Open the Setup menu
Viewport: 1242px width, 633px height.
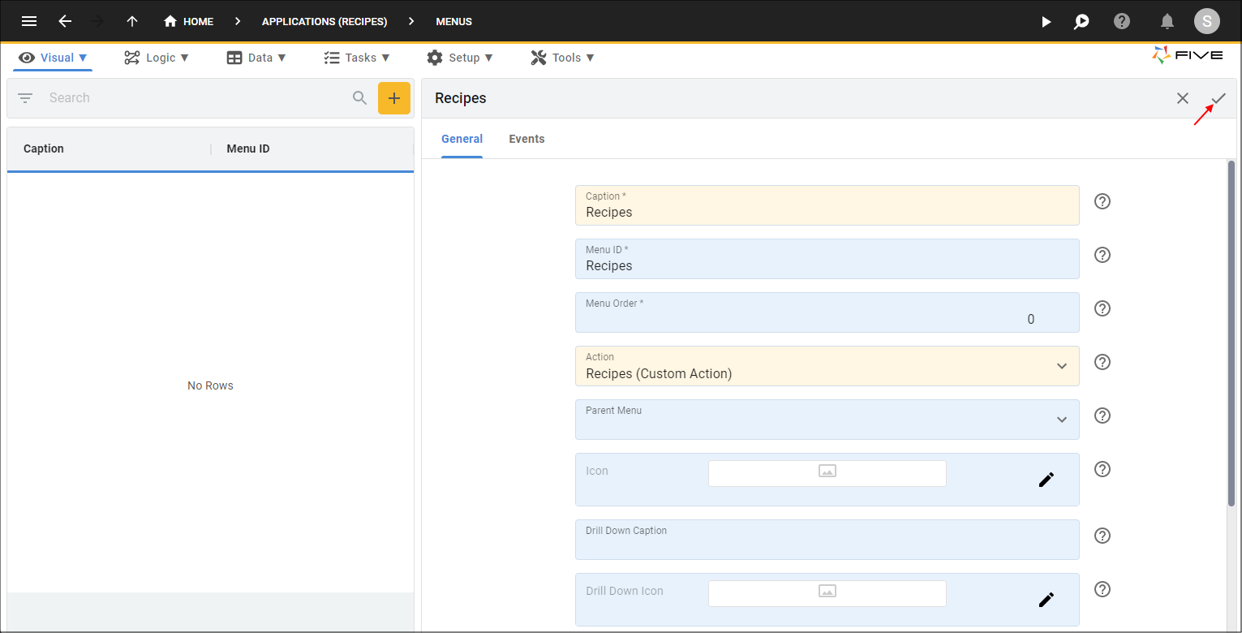[460, 58]
